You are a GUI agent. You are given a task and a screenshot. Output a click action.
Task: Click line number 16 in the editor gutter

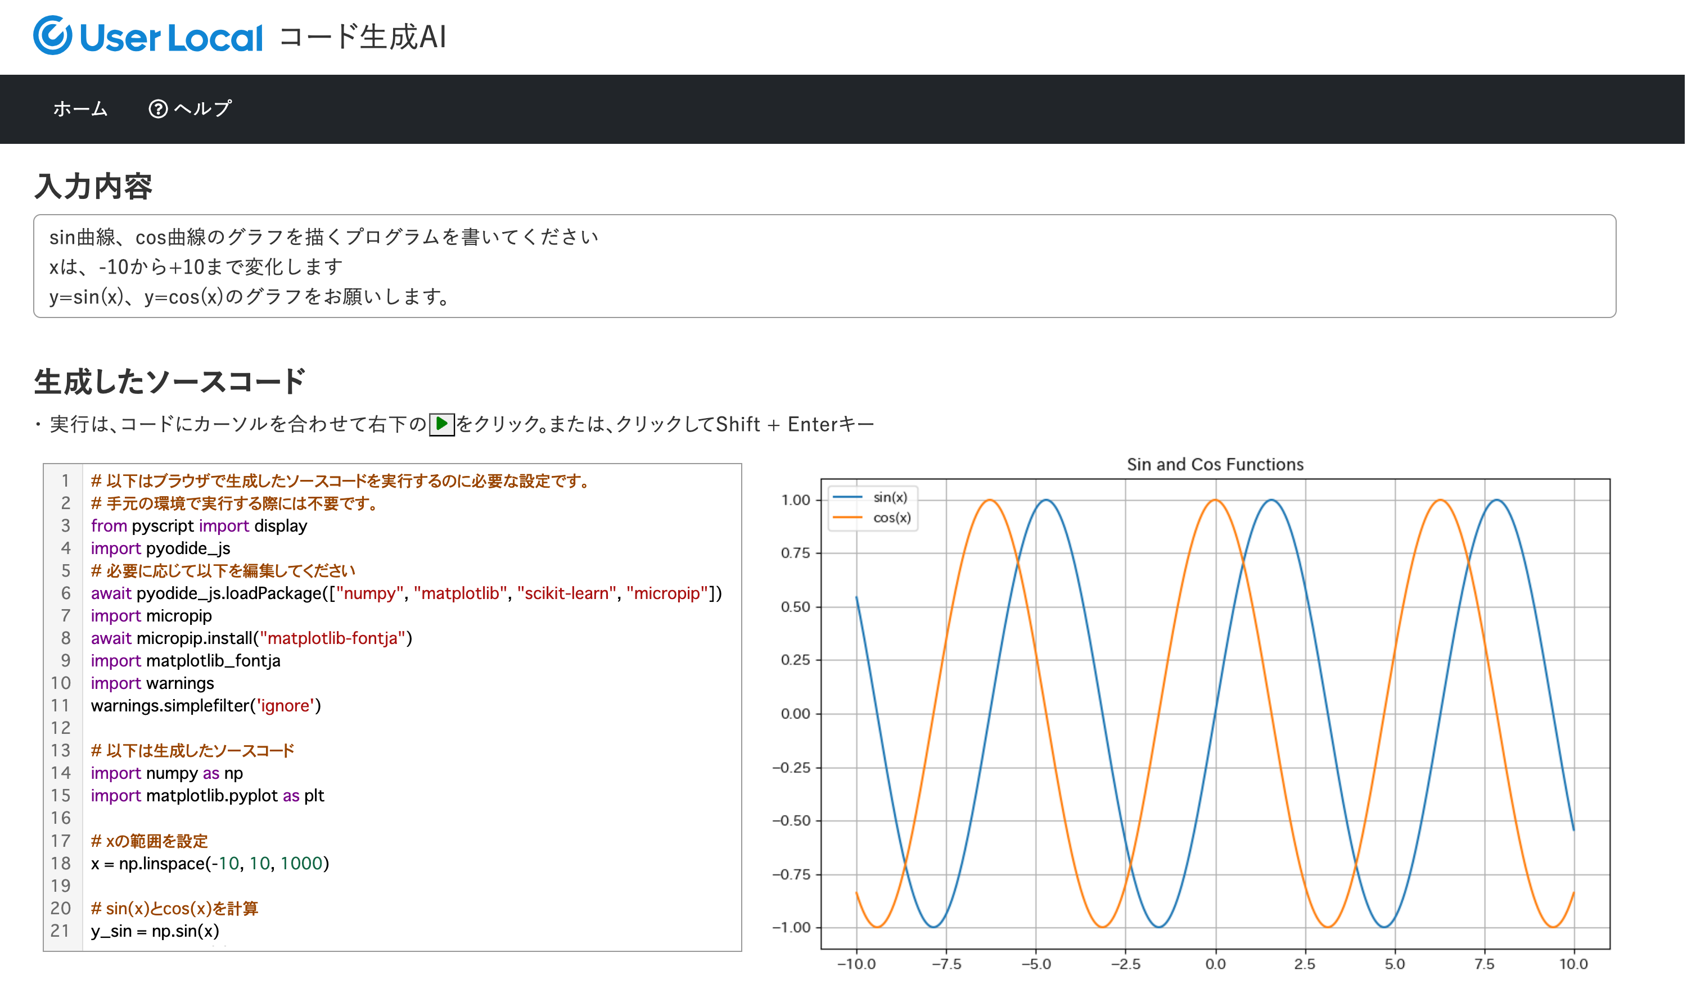click(x=60, y=818)
